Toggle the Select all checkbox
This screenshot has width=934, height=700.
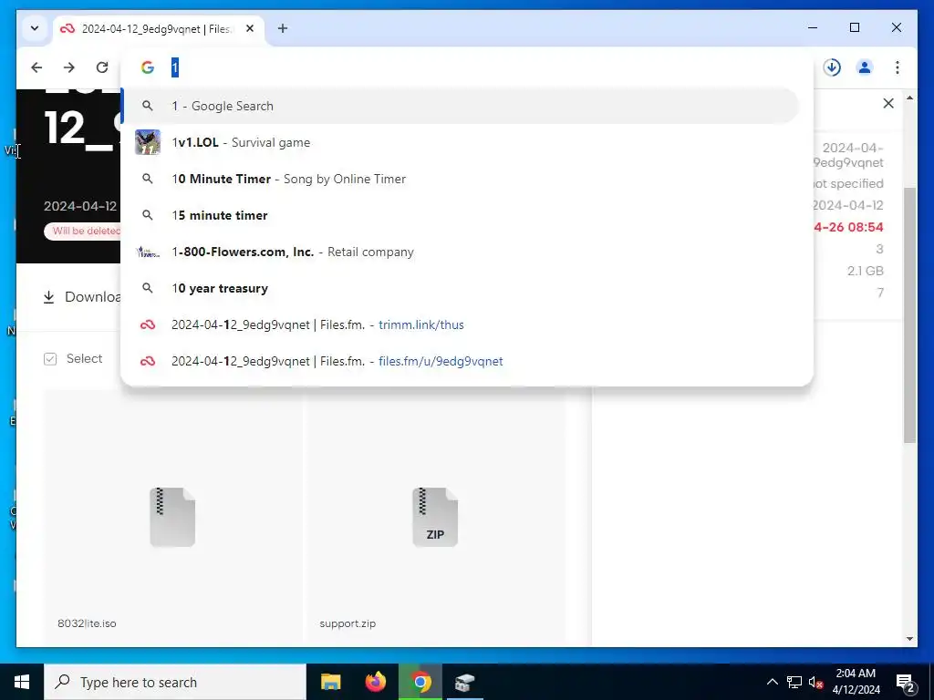50,359
